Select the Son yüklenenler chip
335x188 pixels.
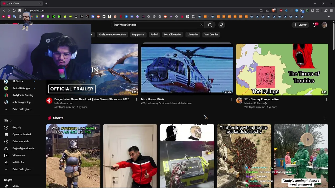point(172,34)
